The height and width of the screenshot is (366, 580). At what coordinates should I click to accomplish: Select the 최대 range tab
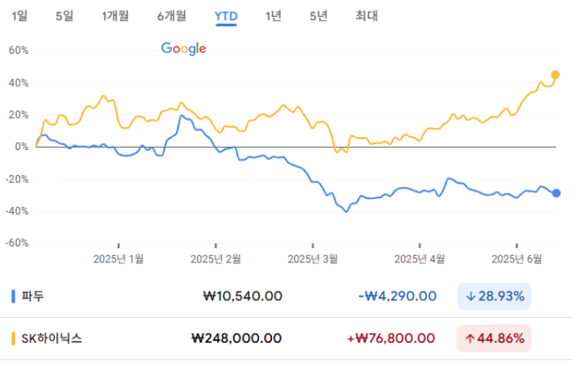(x=367, y=16)
